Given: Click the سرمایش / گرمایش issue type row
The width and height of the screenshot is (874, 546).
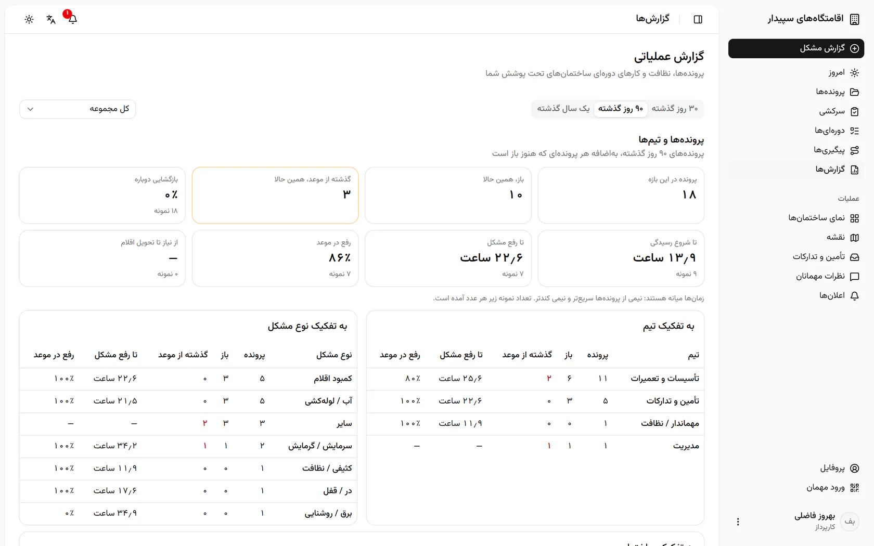Looking at the screenshot, I should point(188,446).
